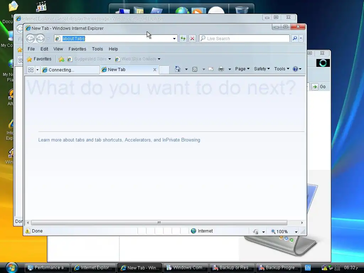Click the RSS feeds icon
Image resolution: width=364 pixels, height=273 pixels.
point(195,69)
